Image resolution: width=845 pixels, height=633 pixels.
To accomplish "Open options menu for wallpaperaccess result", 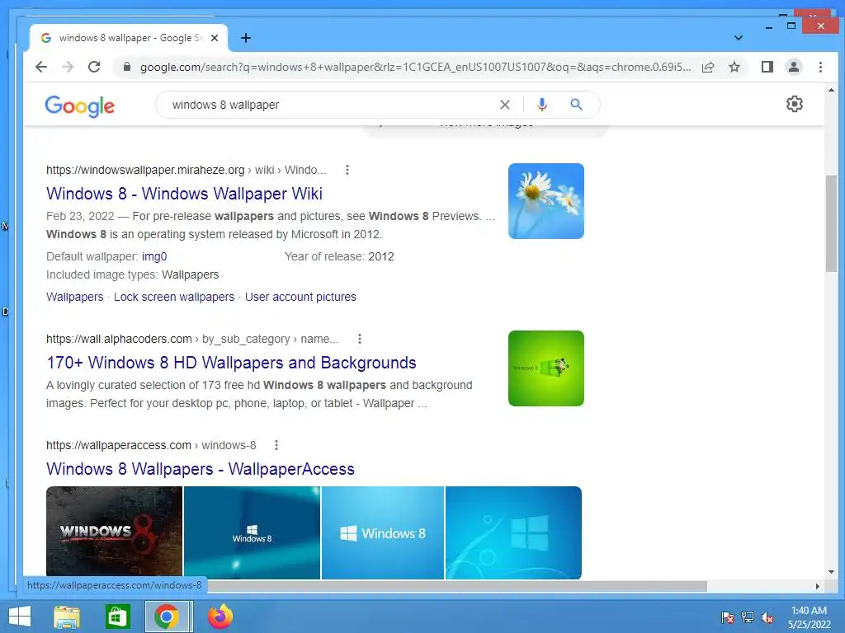I will pyautogui.click(x=276, y=445).
